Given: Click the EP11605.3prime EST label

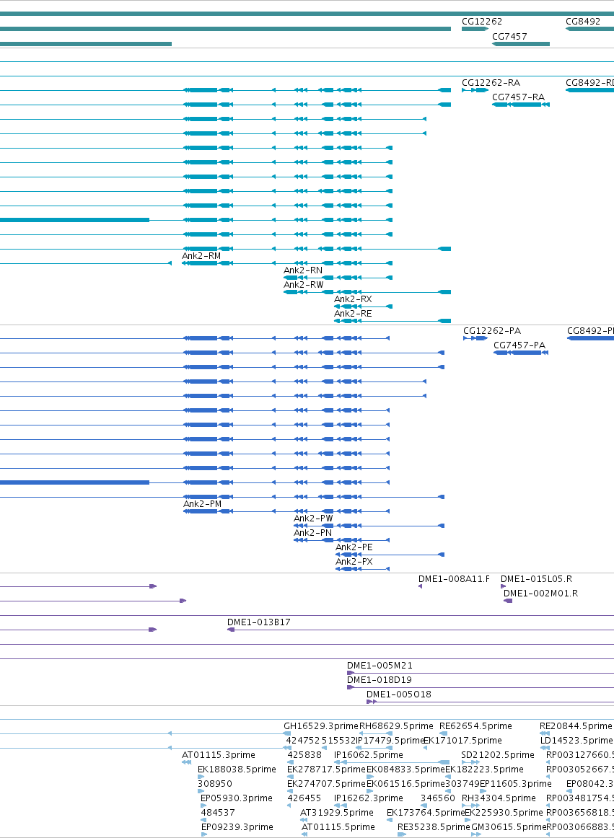Looking at the screenshot, I should (516, 784).
